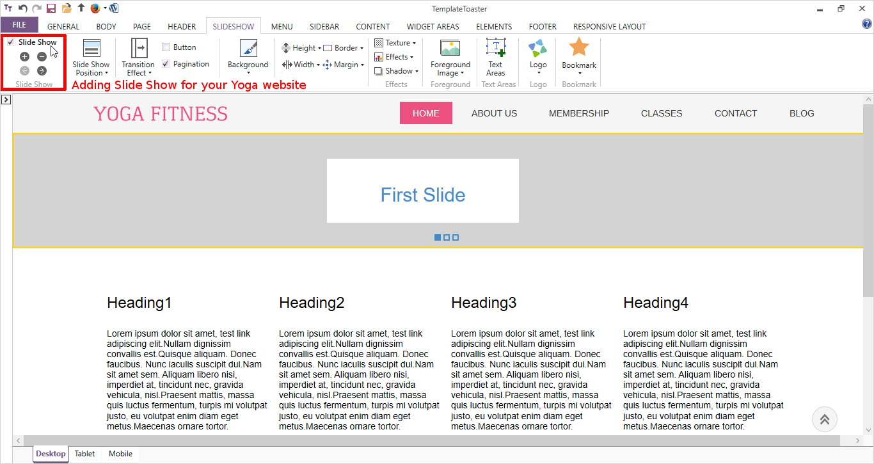Click the remove slide minus icon

pos(42,57)
